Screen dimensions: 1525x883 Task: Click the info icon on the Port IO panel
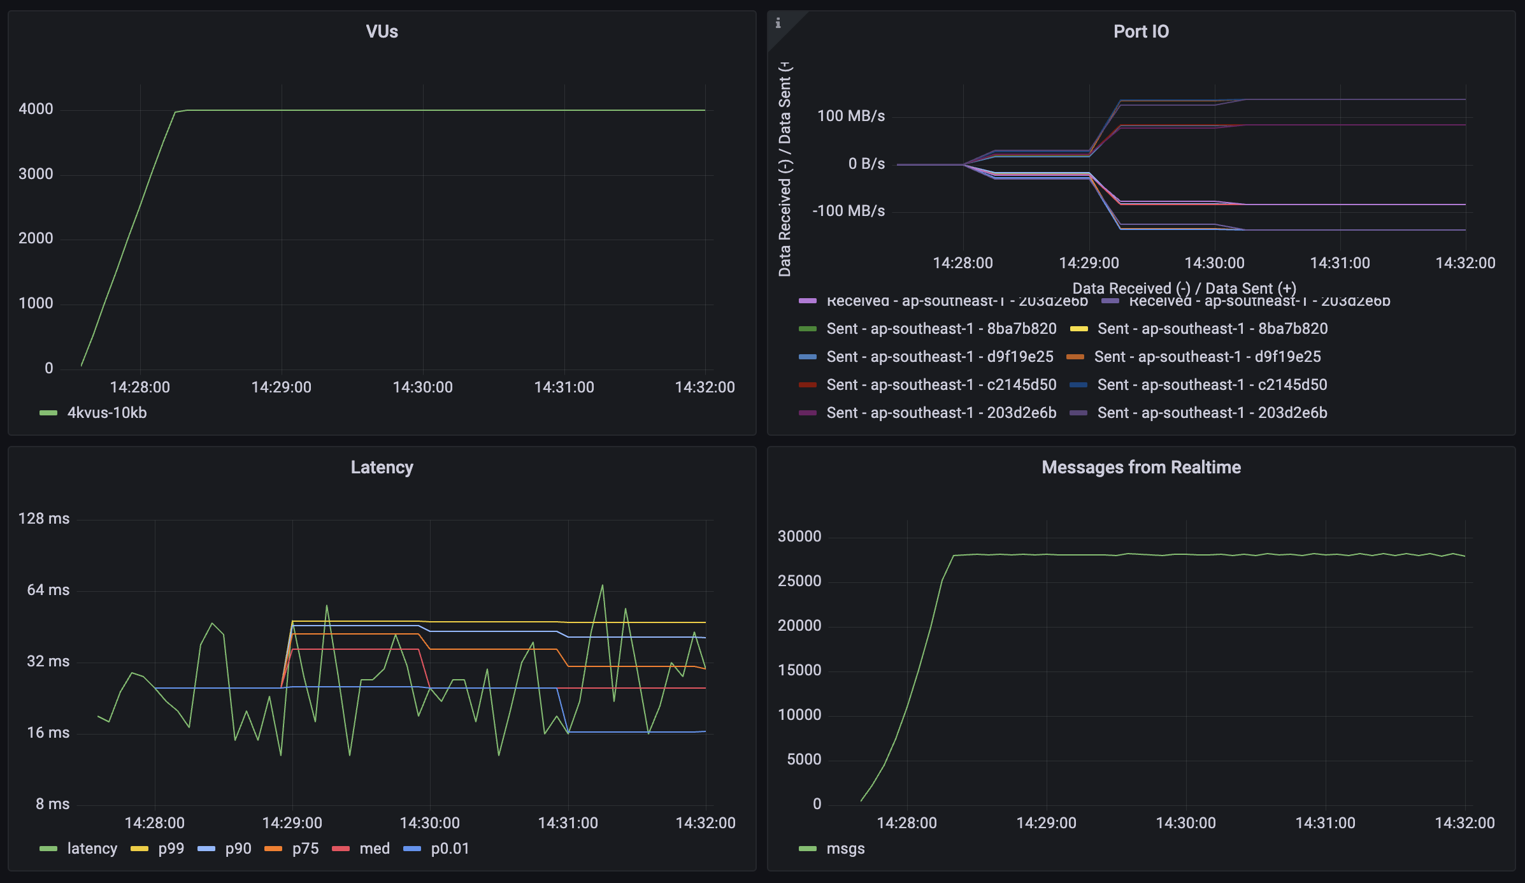tap(779, 23)
